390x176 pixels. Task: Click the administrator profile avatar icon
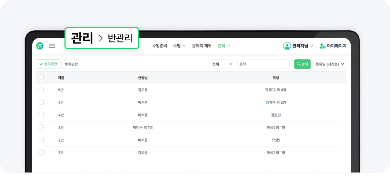pos(287,46)
